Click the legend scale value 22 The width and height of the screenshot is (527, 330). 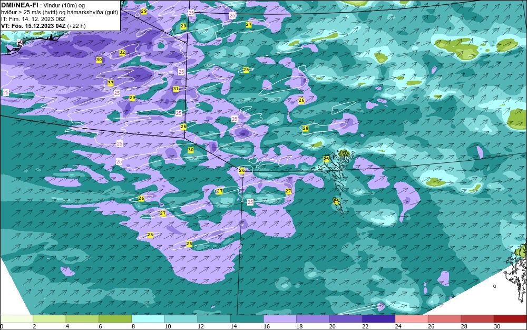[x=365, y=326]
